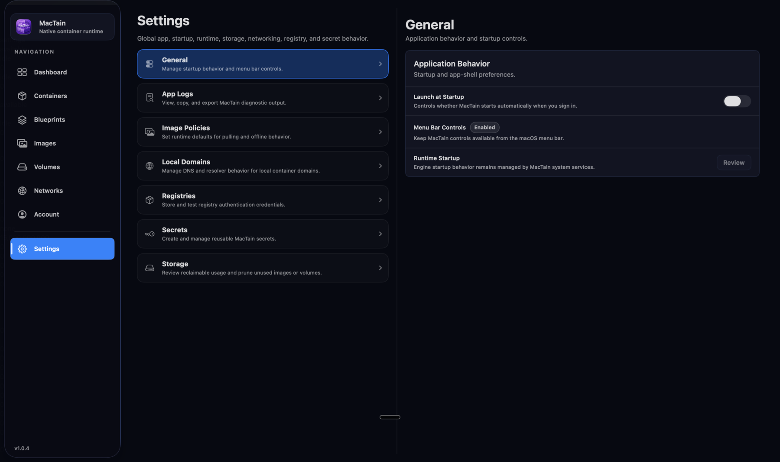Expand Storage row chevron

click(x=380, y=268)
